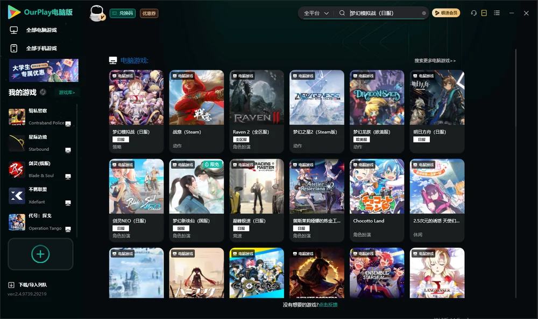Open the list menu icon in title bar
The height and width of the screenshot is (319, 538).
(497, 13)
